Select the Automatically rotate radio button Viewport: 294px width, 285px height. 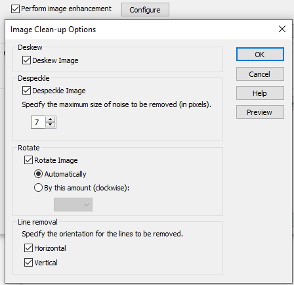[38, 174]
